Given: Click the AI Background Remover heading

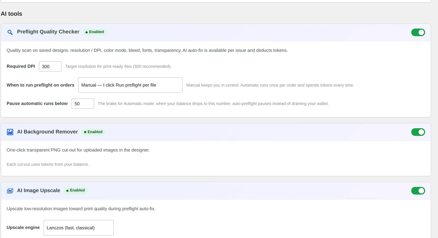Looking at the screenshot, I should click(47, 132).
